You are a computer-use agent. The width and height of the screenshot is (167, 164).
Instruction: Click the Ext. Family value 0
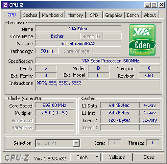[46, 76]
